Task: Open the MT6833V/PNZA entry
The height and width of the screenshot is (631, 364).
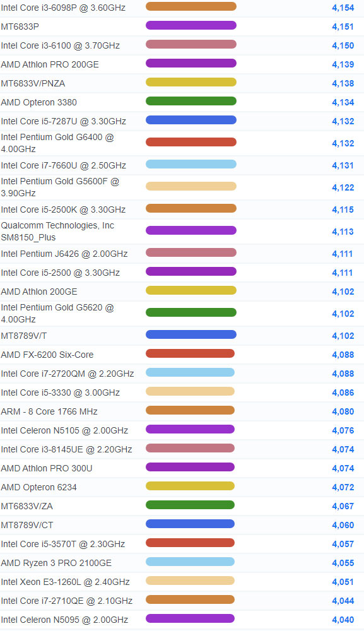Action: coord(33,83)
